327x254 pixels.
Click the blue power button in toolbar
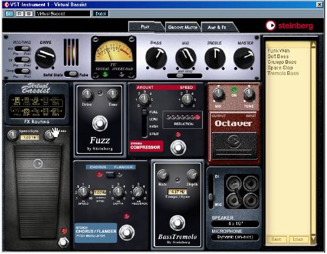pyautogui.click(x=9, y=14)
